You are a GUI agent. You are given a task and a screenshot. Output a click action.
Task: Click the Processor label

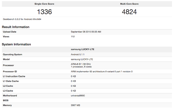[8, 65]
